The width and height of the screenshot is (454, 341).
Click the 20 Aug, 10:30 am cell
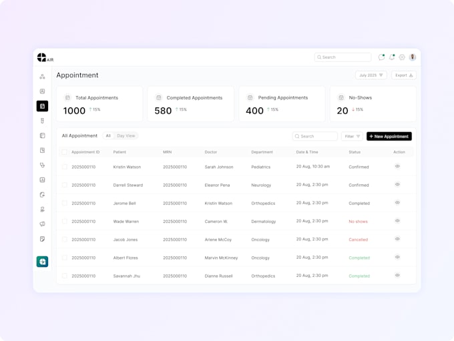click(x=313, y=166)
